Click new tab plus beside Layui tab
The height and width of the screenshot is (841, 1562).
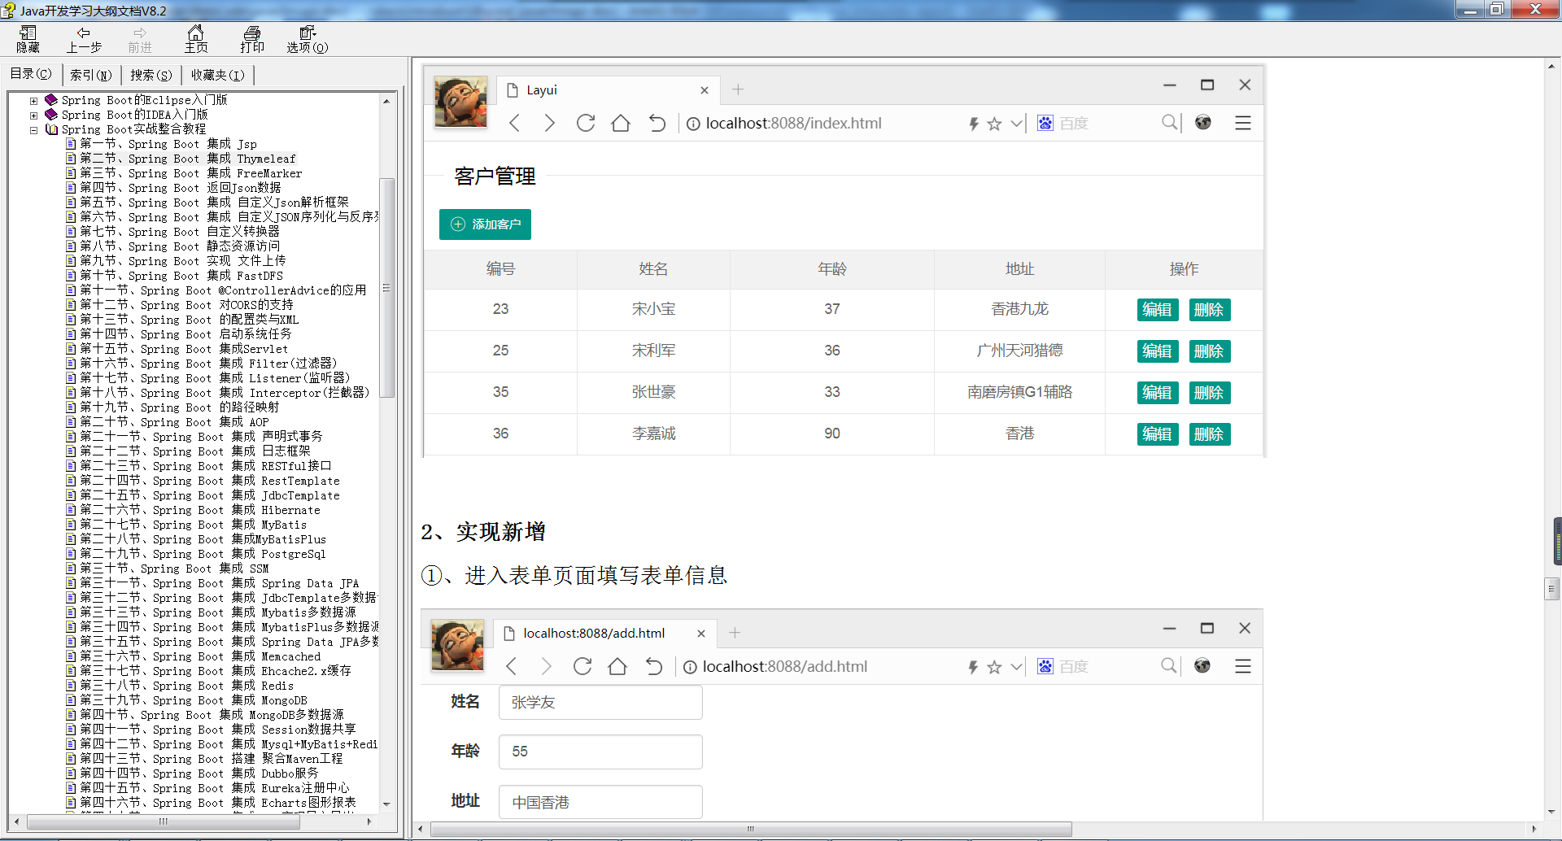738,89
